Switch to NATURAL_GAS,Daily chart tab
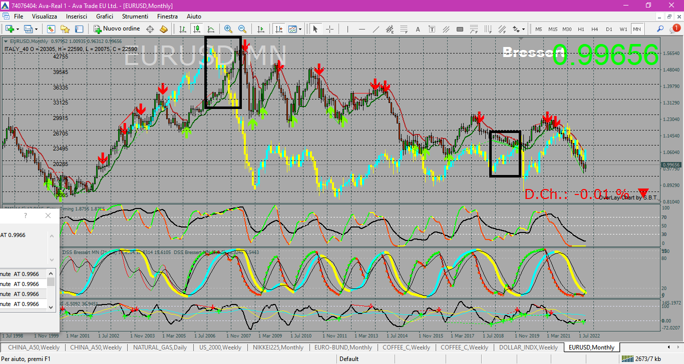This screenshot has height=364, width=684. (160, 347)
